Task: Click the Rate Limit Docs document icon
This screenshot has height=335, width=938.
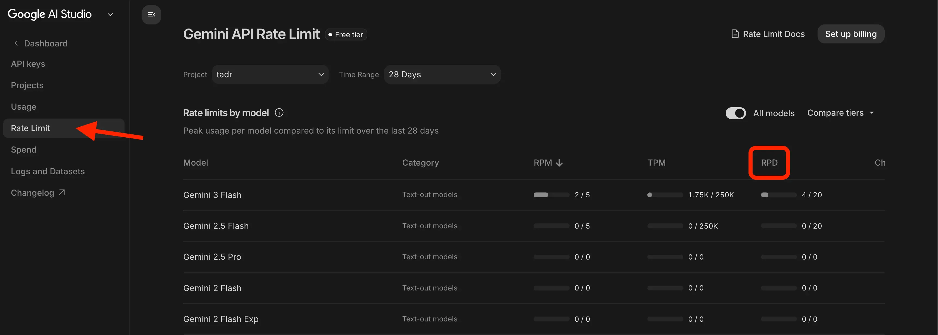Action: [735, 34]
